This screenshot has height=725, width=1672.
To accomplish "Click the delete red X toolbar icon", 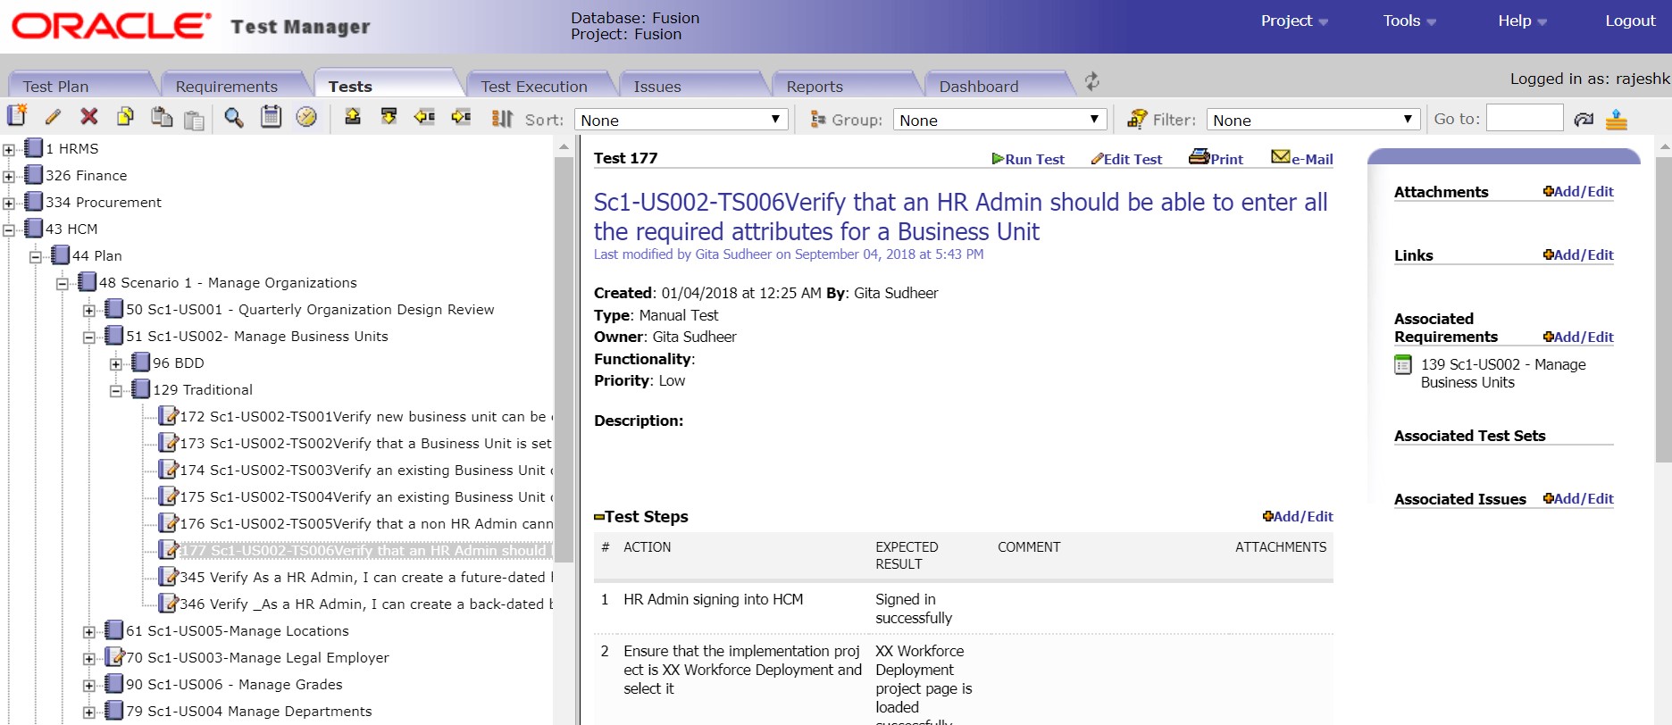I will tap(88, 117).
